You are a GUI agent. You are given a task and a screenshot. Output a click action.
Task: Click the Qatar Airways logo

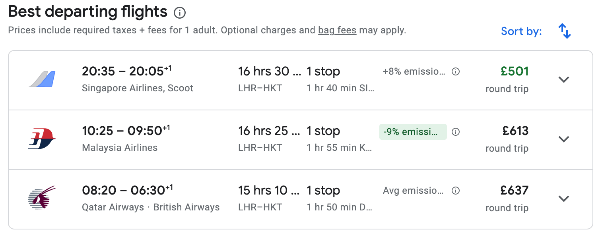[x=42, y=198]
